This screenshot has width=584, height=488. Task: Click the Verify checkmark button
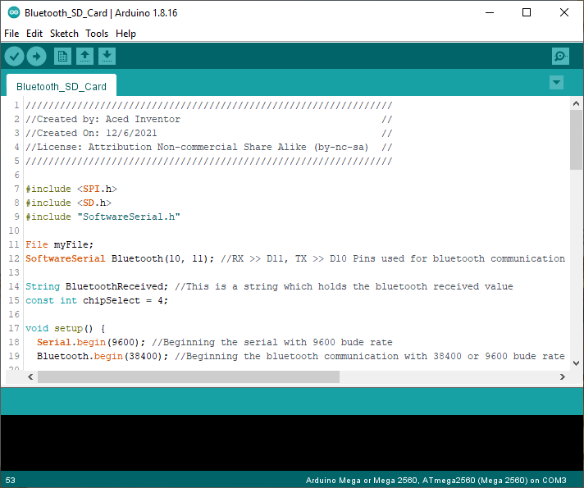[14, 57]
